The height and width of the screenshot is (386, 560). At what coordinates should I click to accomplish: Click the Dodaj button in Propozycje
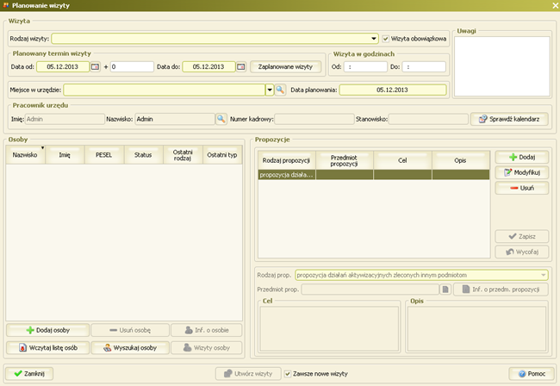click(x=522, y=157)
